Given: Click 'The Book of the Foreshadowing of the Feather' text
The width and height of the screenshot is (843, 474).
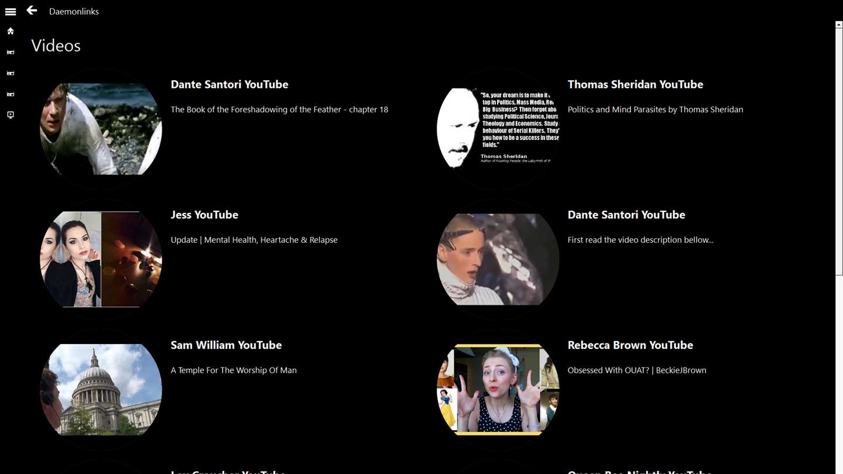Looking at the screenshot, I should 279,109.
